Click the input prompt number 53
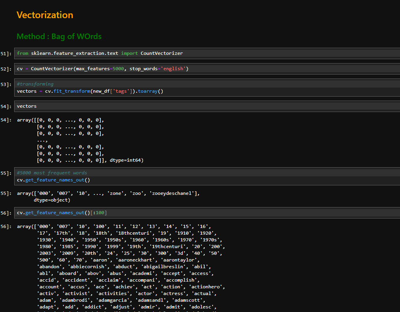The width and height of the screenshot is (400, 312). tap(6, 84)
